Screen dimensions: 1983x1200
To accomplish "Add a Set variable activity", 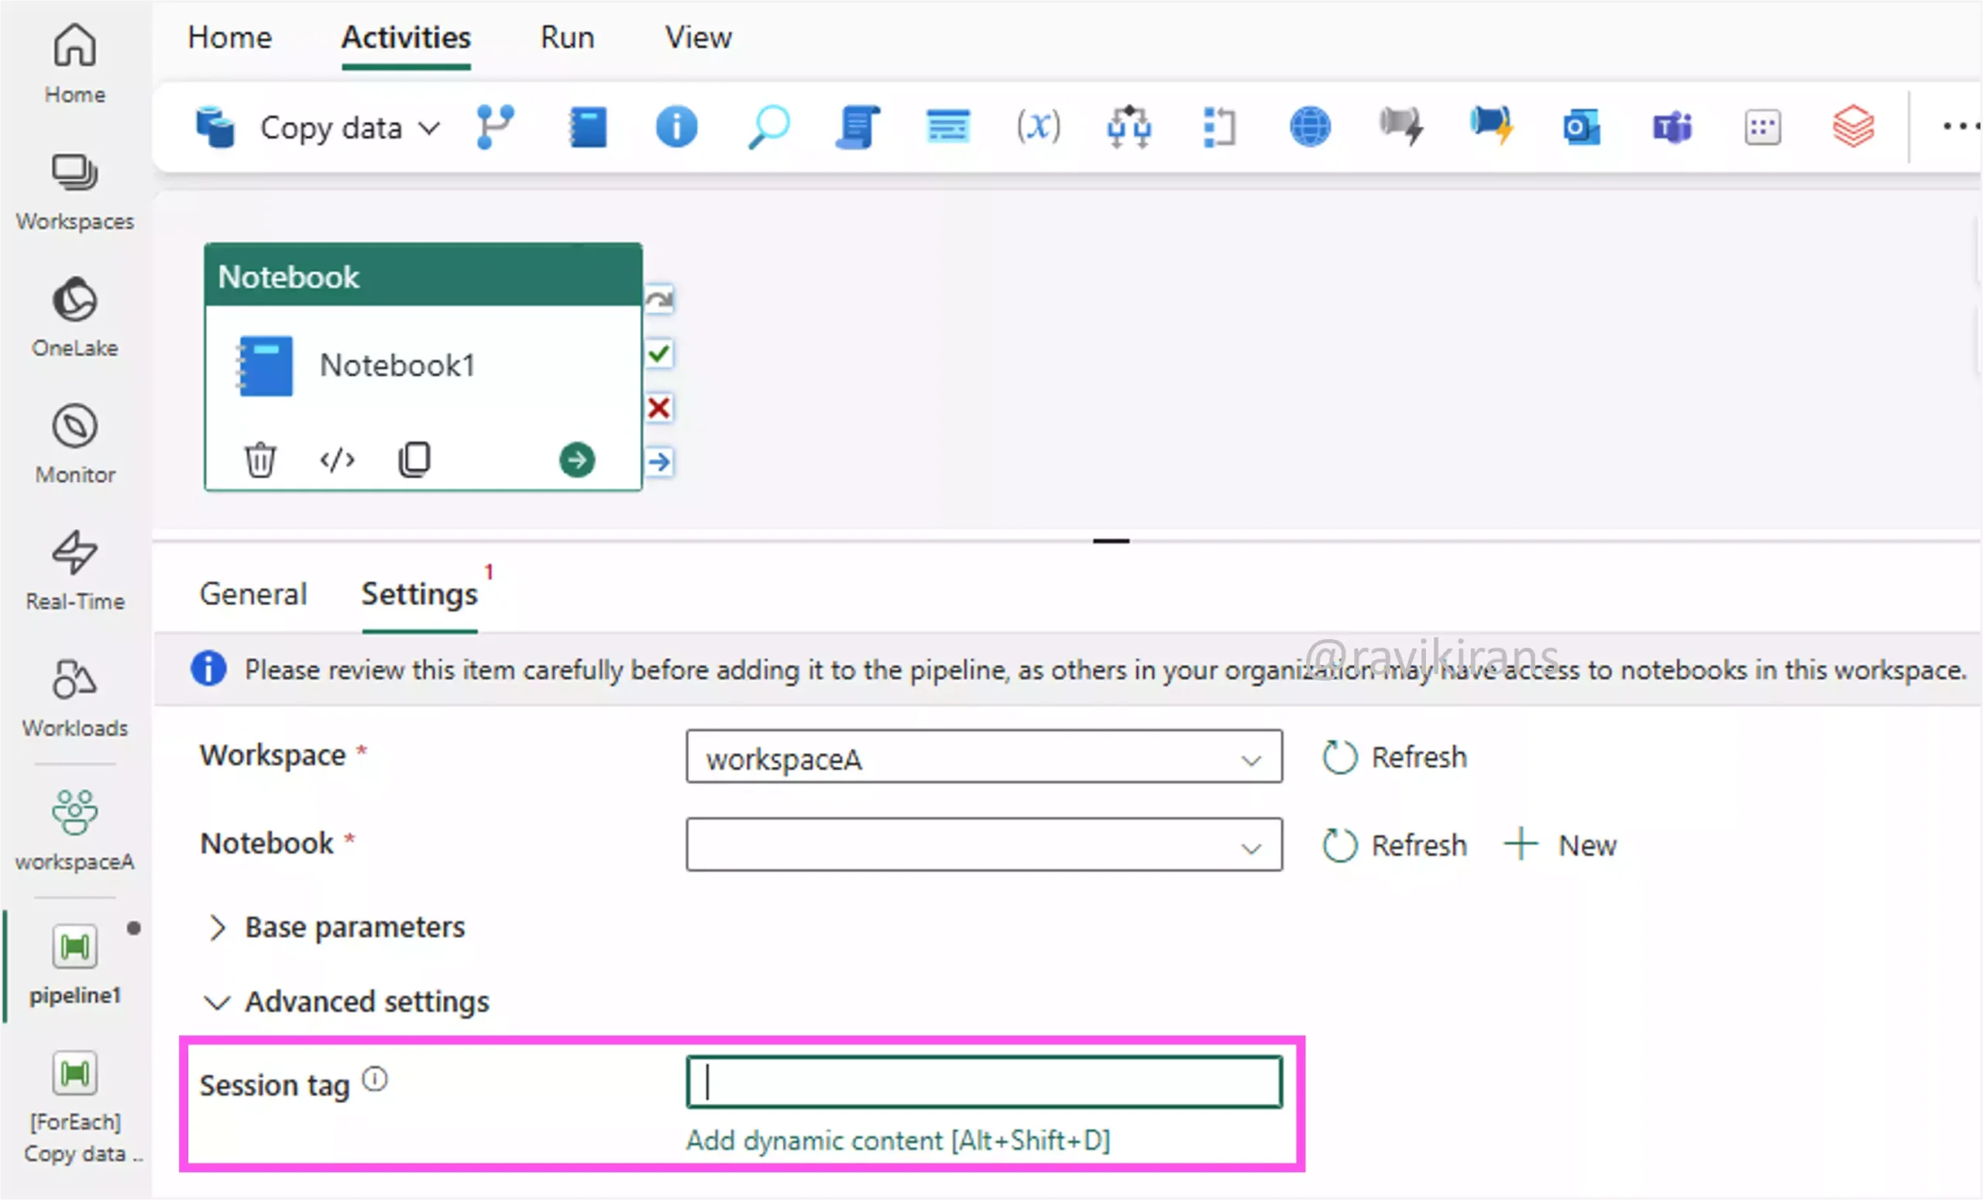I will tap(1038, 127).
